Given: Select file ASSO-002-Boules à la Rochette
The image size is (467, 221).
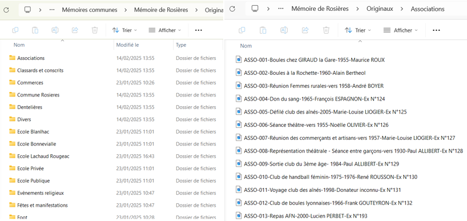Looking at the screenshot, I should 305,73.
